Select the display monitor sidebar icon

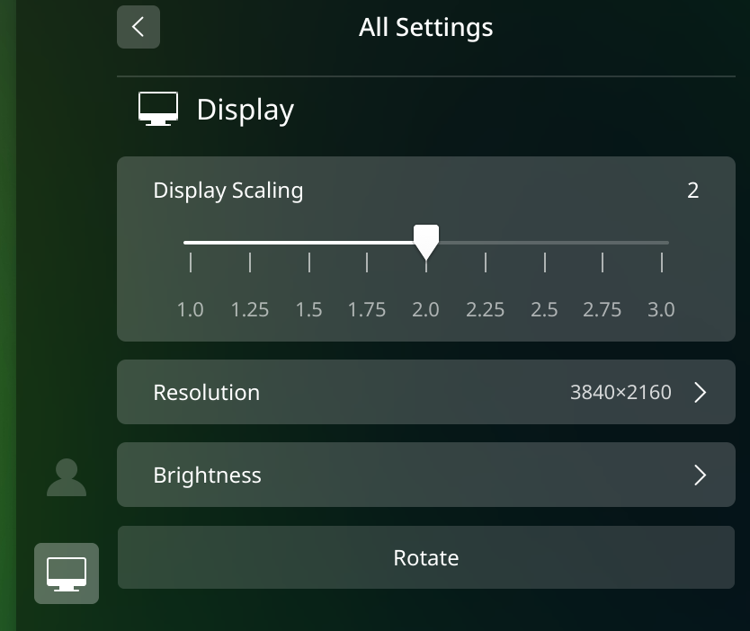(67, 573)
